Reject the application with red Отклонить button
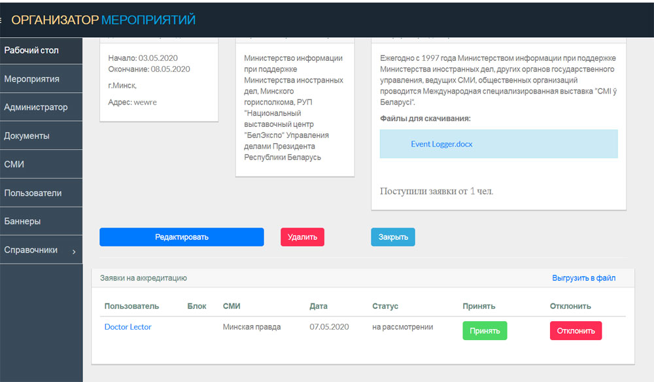This screenshot has height=382, width=654. (576, 331)
